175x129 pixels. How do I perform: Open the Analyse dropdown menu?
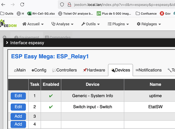(62, 24)
